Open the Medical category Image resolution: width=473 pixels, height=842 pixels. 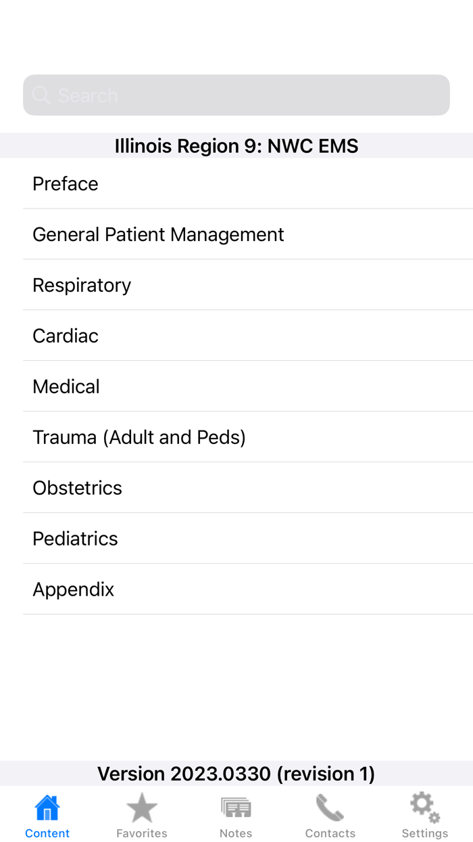66,387
